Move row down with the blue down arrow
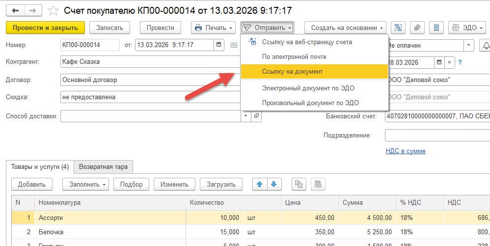Viewport: 490px width, 246px height. 274,184
